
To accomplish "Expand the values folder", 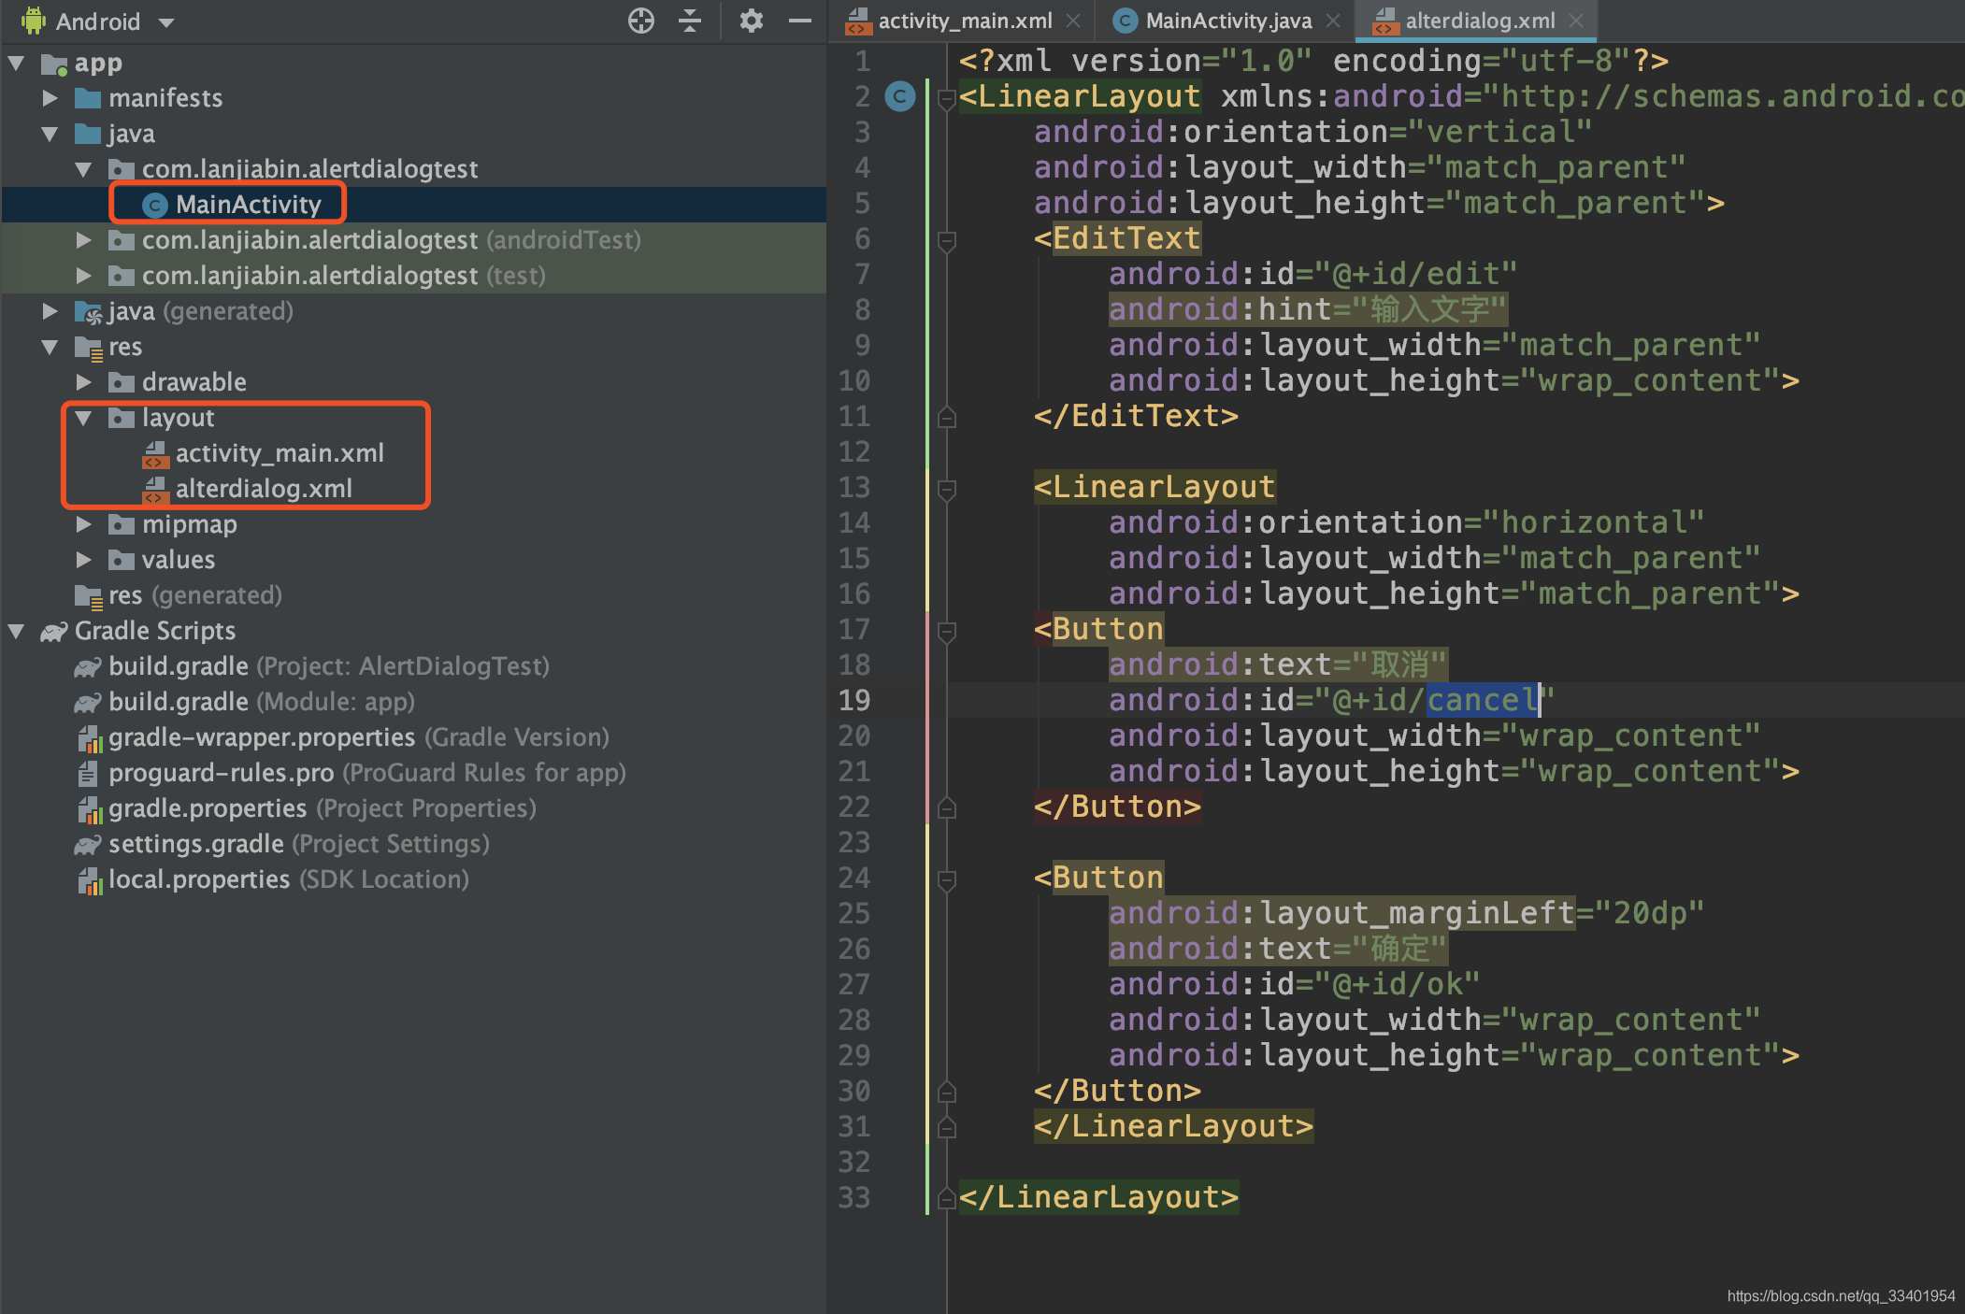I will click(x=84, y=560).
